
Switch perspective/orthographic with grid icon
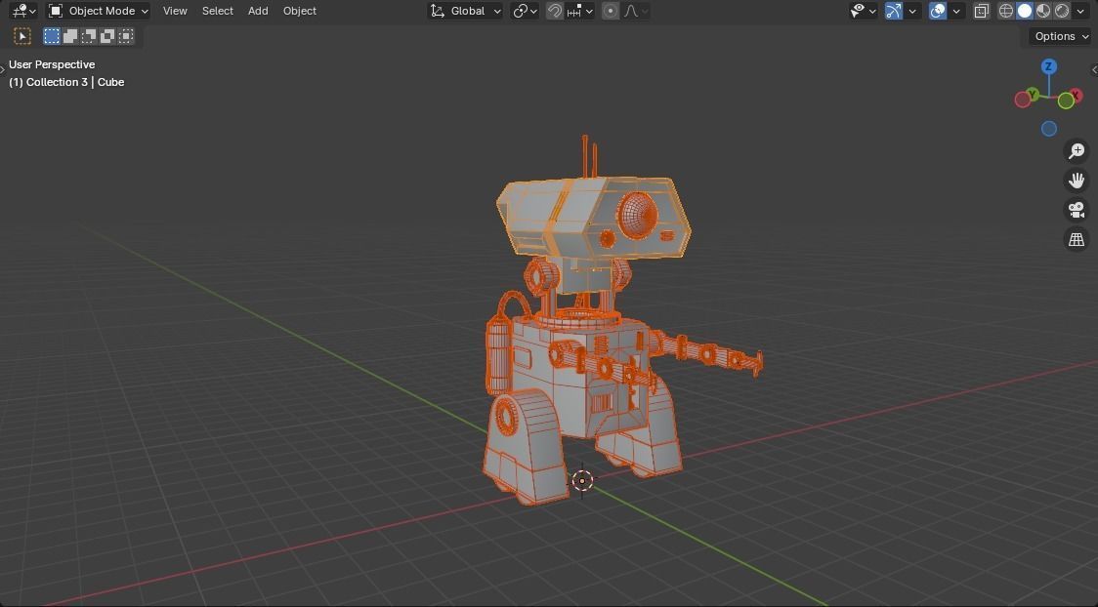point(1077,239)
